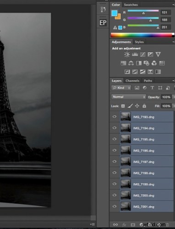The image size is (175, 229).
Task: Switch to the Paths tab
Action: [148, 81]
